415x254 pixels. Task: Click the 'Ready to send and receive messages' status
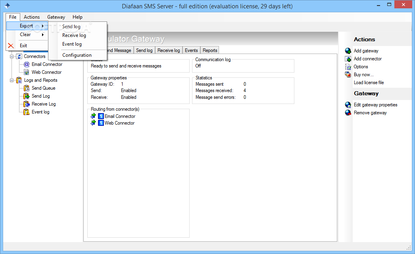coord(126,66)
